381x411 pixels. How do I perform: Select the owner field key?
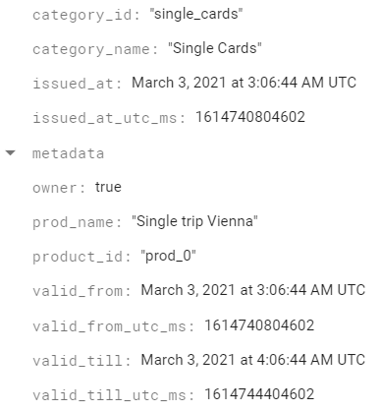tap(59, 188)
